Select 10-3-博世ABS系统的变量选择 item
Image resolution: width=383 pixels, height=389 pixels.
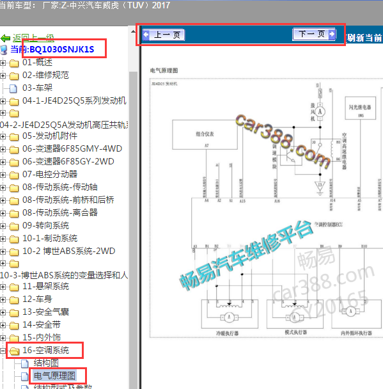point(64,275)
